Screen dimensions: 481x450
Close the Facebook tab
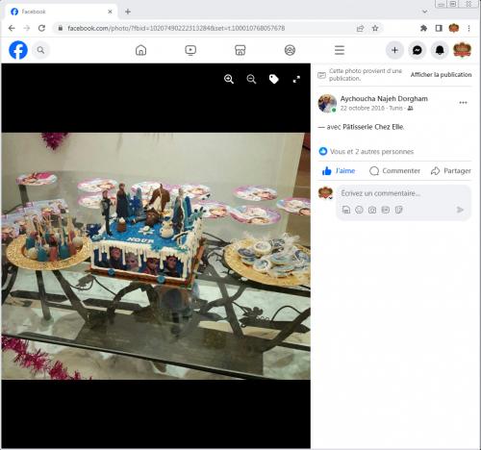pos(110,12)
